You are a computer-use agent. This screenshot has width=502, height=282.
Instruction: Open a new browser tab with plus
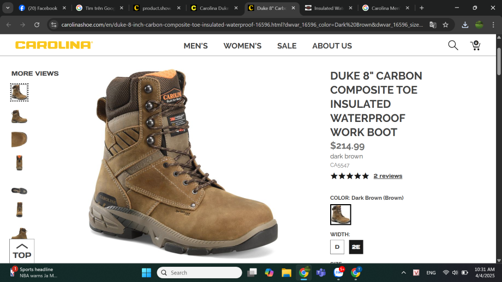tap(422, 8)
